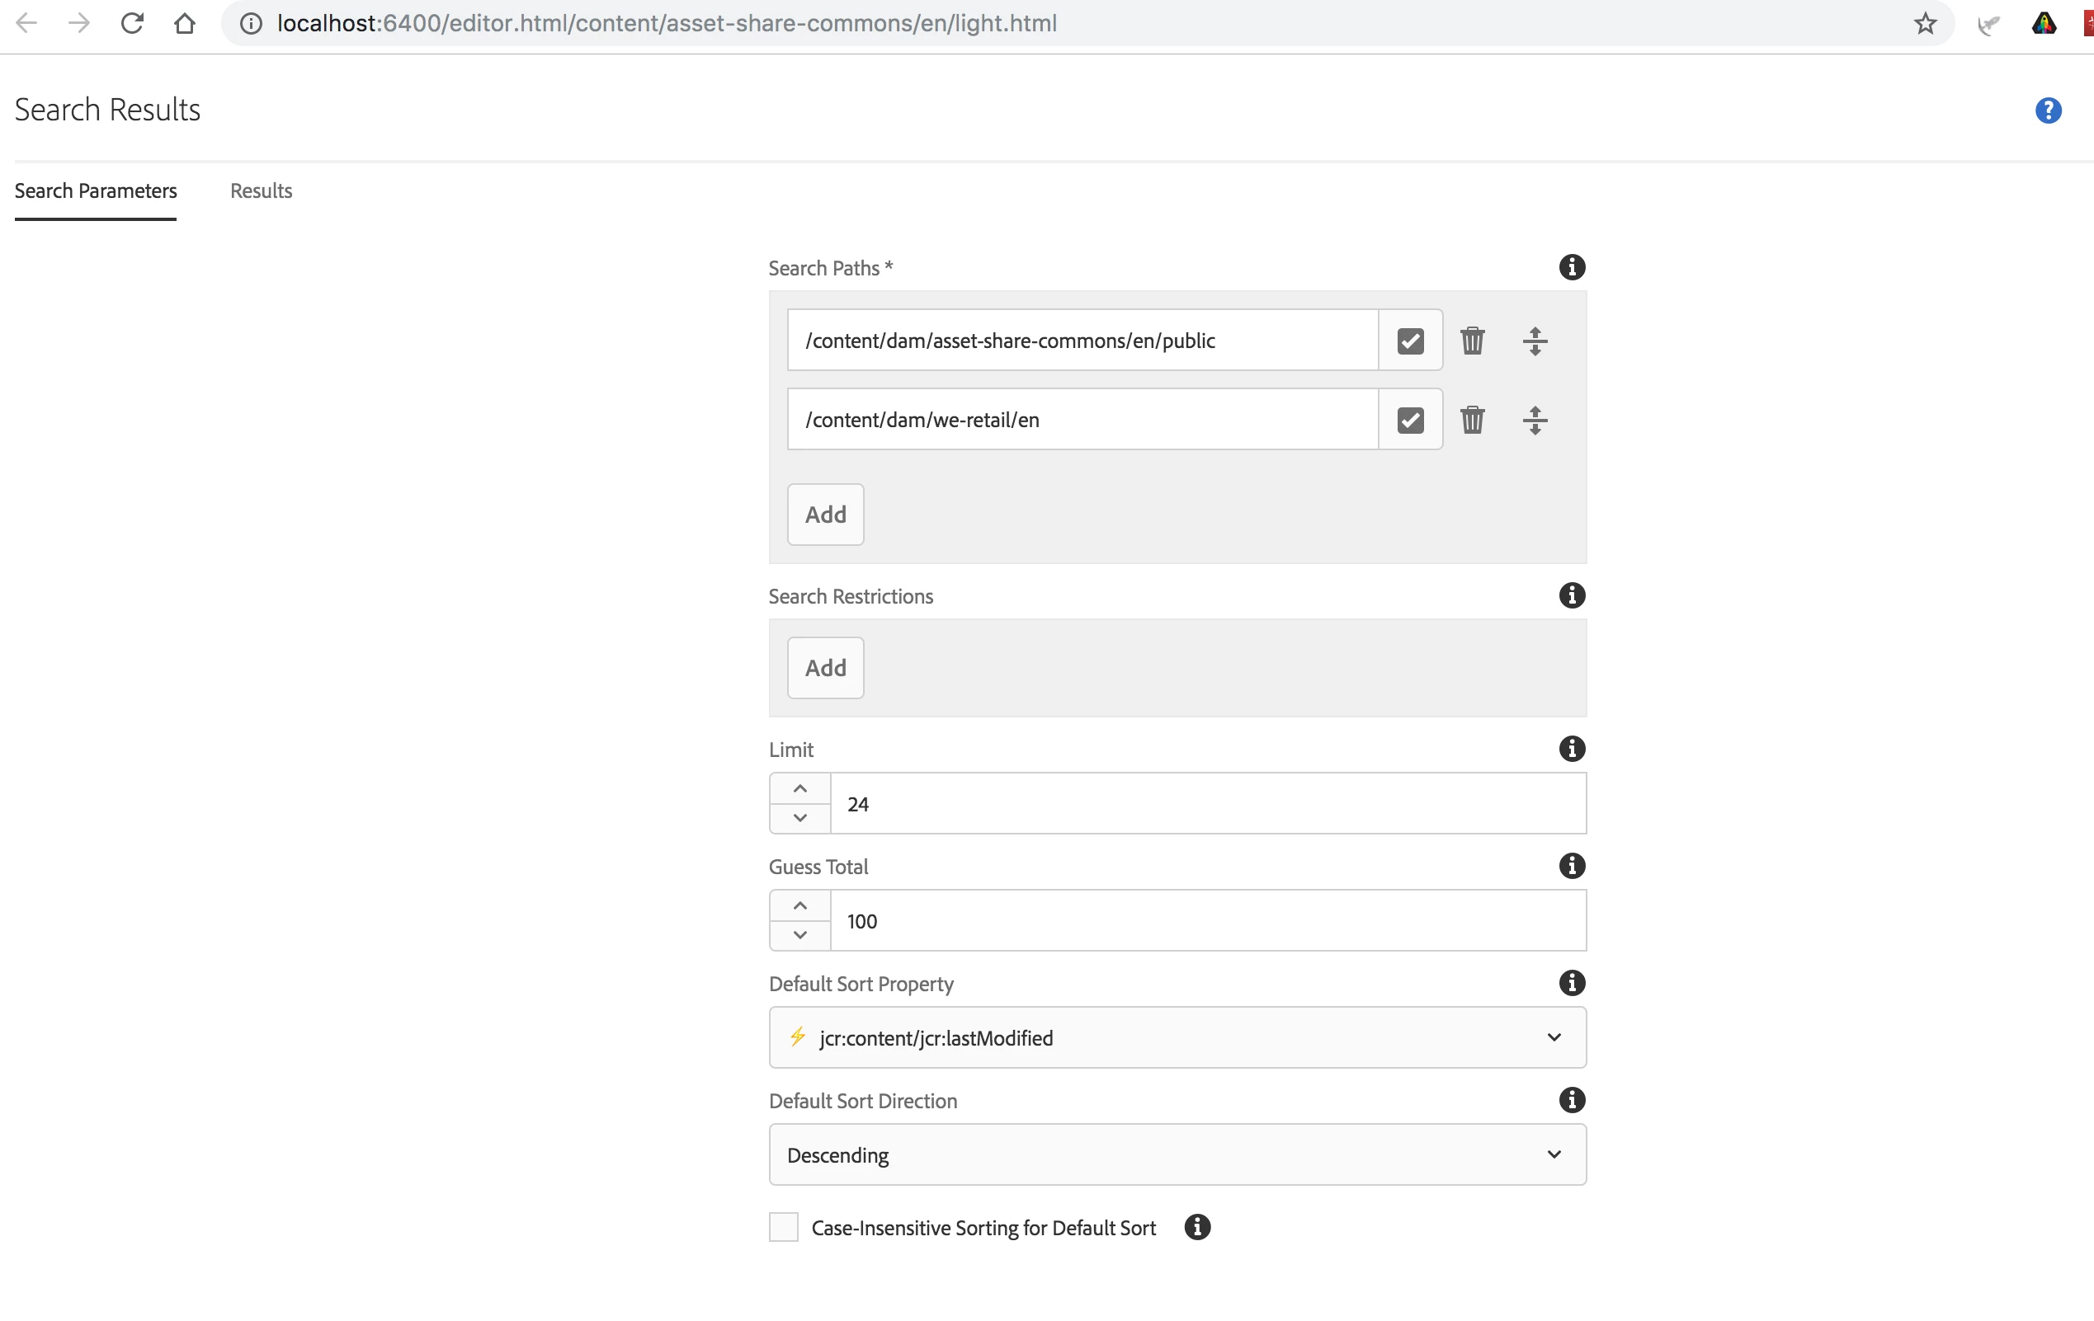Add a new search path
The image size is (2094, 1321).
825,515
